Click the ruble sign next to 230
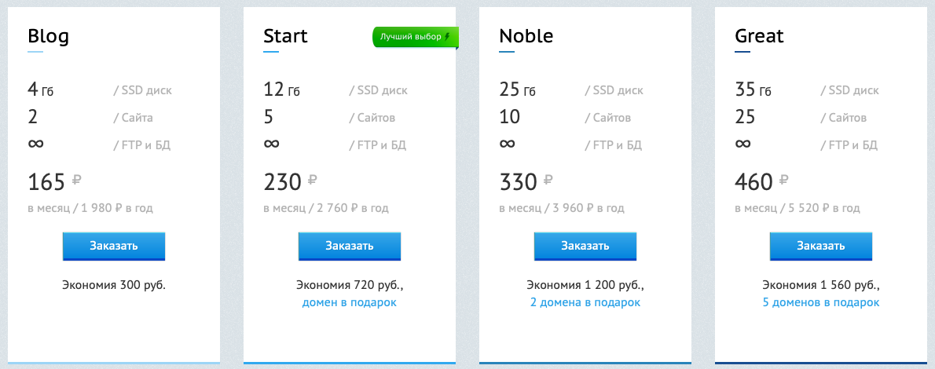 pyautogui.click(x=313, y=181)
